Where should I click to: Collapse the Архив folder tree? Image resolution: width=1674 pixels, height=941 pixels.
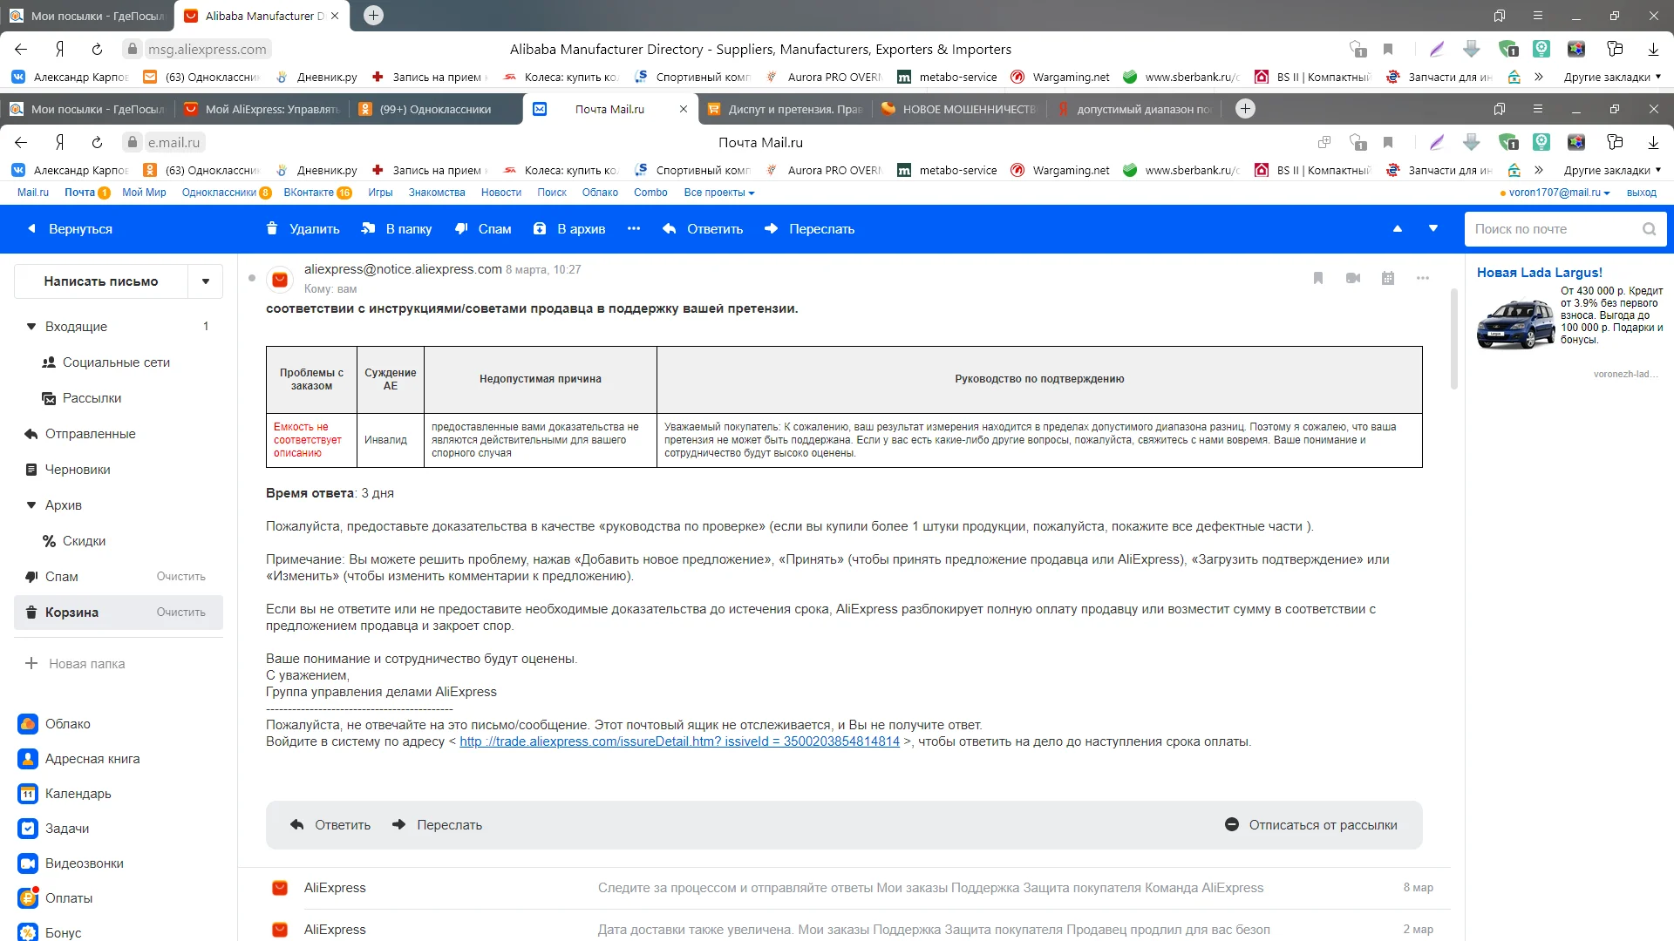pyautogui.click(x=31, y=505)
